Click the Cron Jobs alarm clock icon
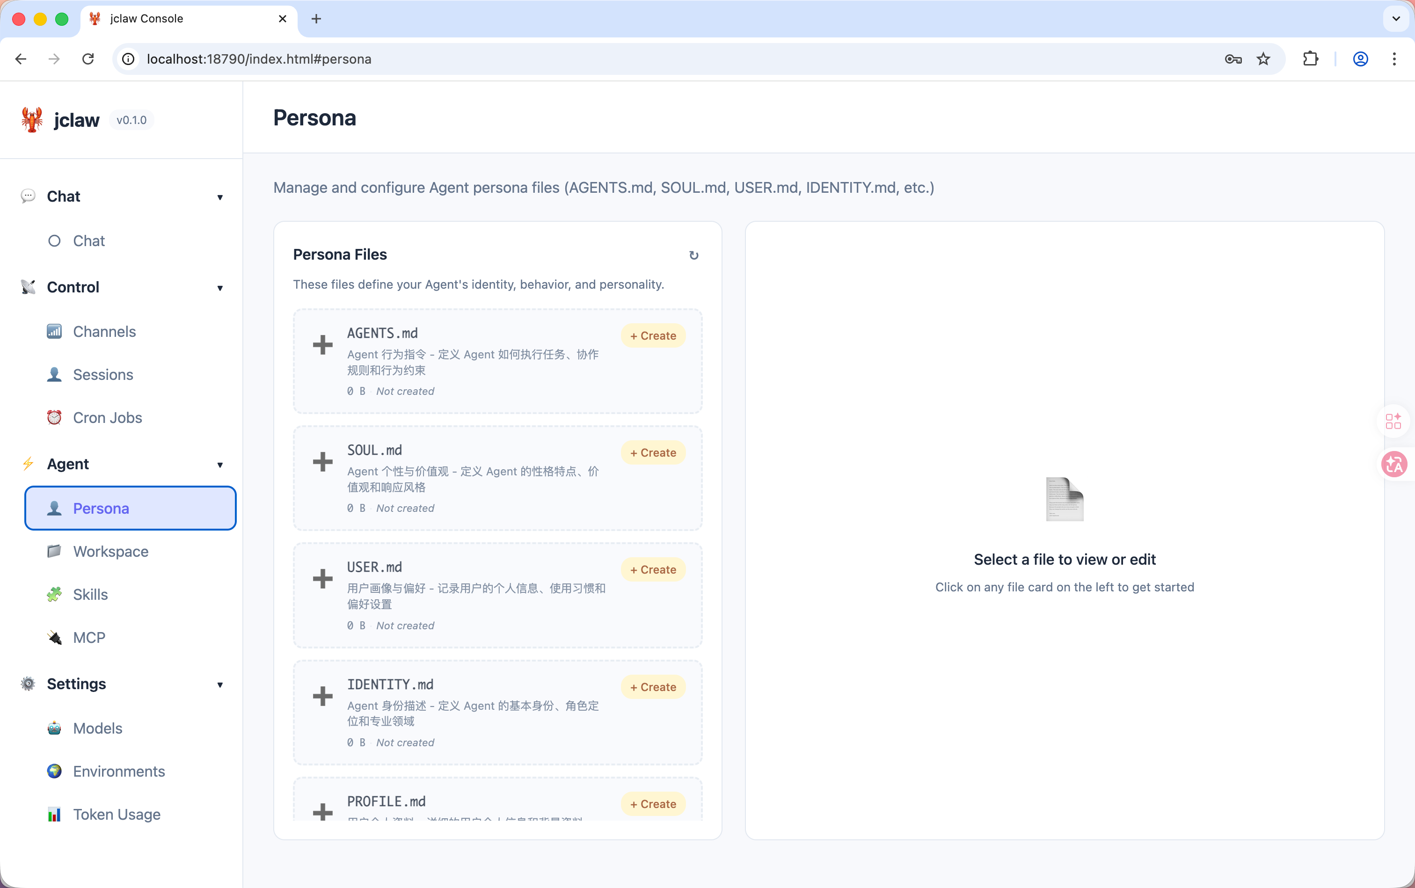Screen dimensions: 1415x888 (x=54, y=418)
